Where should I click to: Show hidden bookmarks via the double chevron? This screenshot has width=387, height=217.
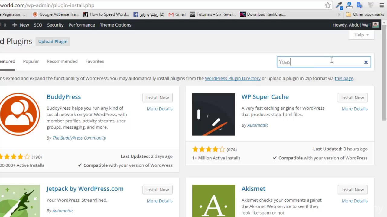coord(339,14)
